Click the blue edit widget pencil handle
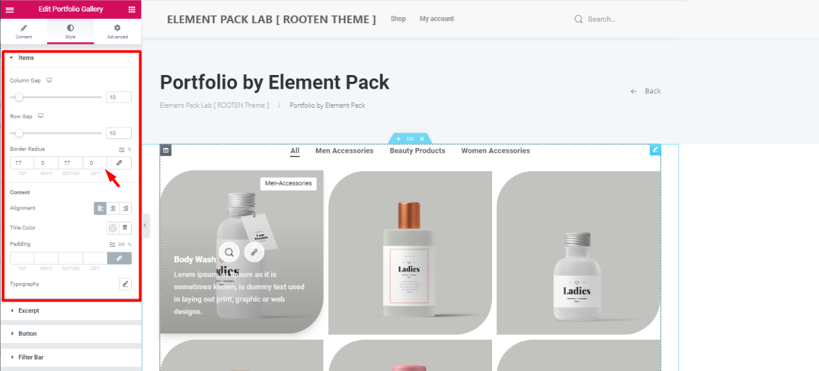The width and height of the screenshot is (819, 371). click(x=655, y=149)
